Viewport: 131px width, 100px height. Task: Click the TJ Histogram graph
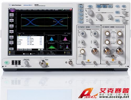pos(65,39)
